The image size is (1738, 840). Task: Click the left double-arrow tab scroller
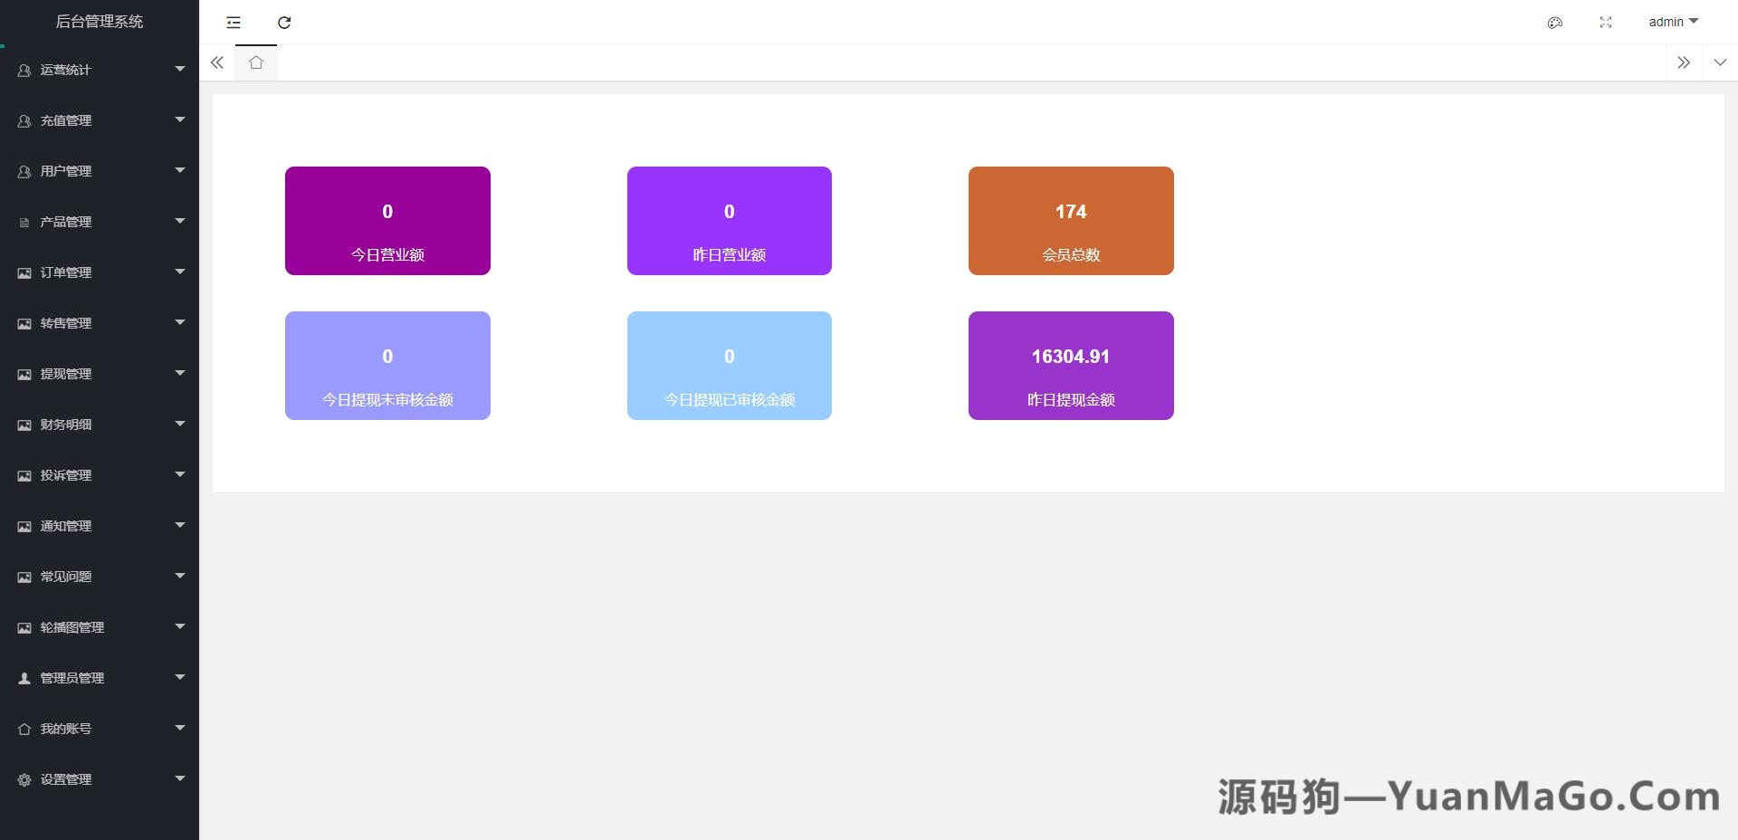217,62
